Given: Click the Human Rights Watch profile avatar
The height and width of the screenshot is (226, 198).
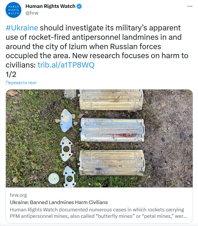Looking at the screenshot, I should pyautogui.click(x=13, y=10).
